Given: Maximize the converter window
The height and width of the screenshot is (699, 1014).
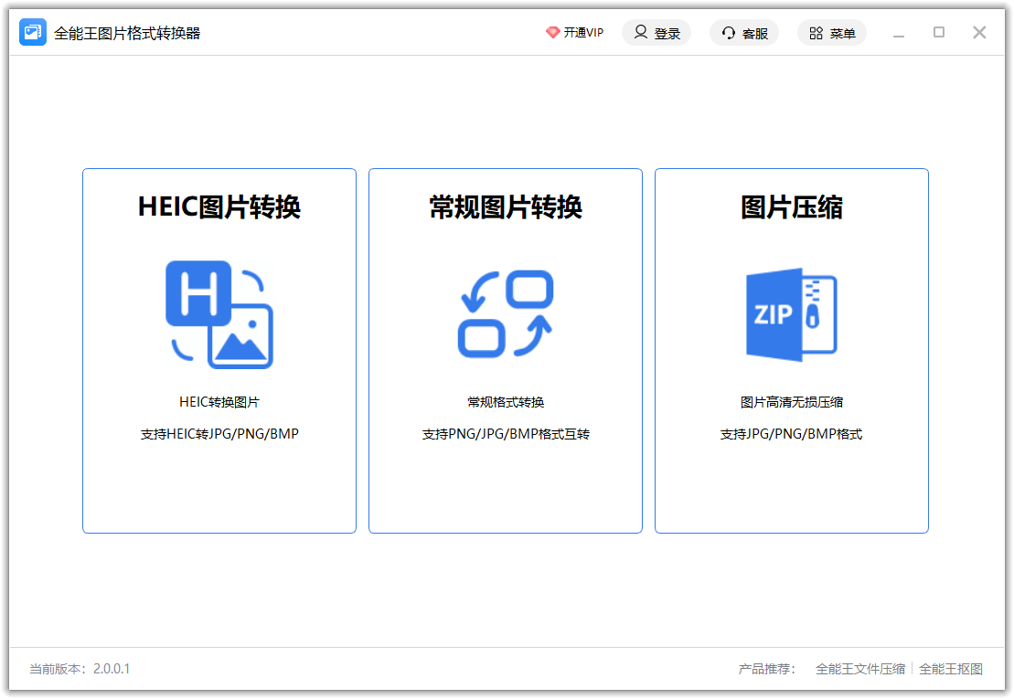Looking at the screenshot, I should [939, 33].
